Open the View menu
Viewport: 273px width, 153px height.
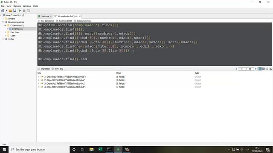pos(9,6)
